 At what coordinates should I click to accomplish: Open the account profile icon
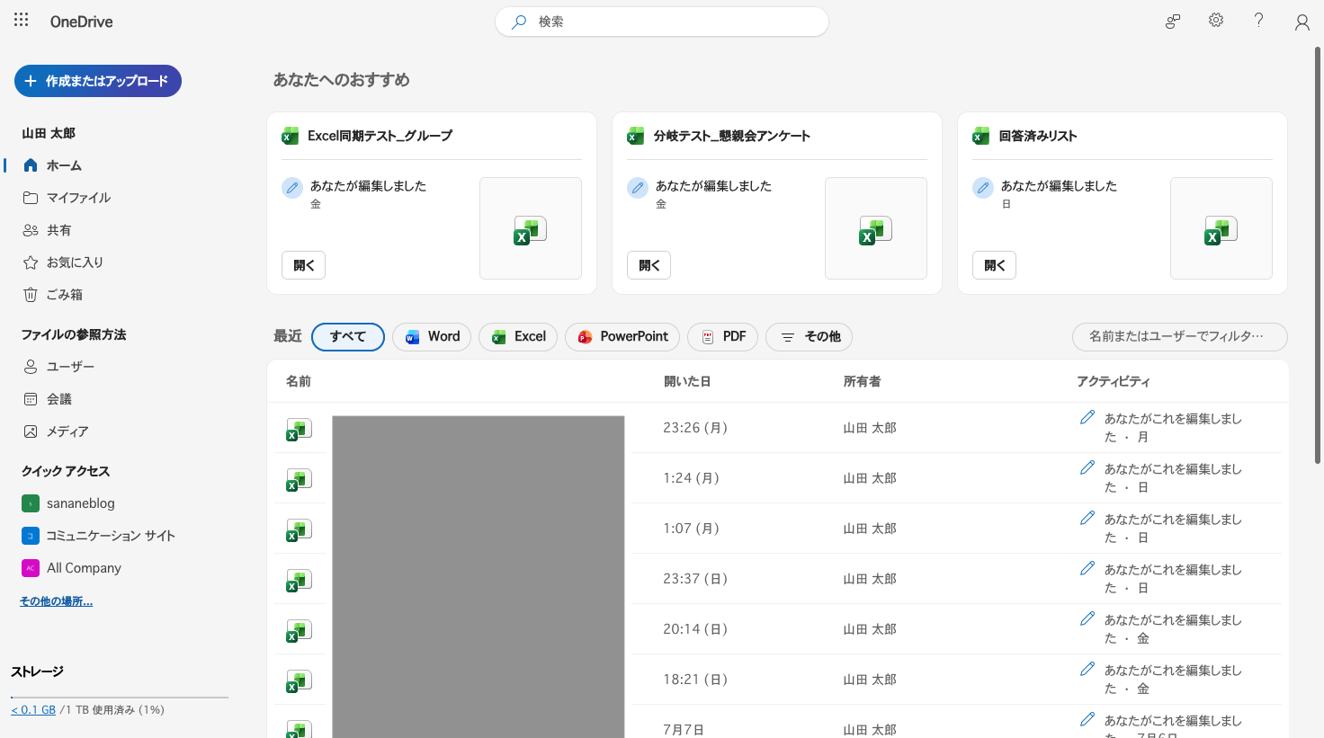pyautogui.click(x=1302, y=22)
